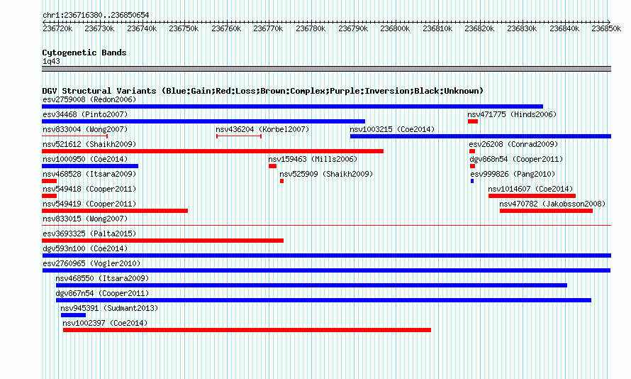This screenshot has height=379, width=631.
Task: Select the 1q43 band label
Action: coord(51,62)
